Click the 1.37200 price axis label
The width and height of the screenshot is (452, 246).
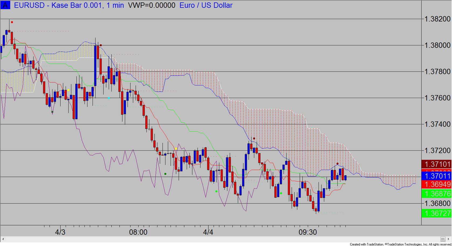[437, 151]
